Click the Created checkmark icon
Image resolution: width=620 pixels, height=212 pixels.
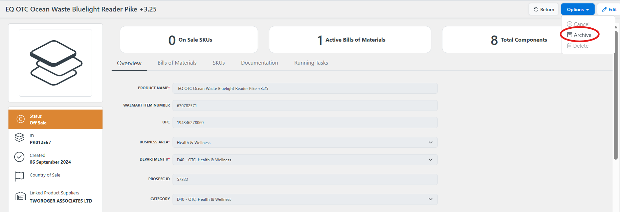(19, 157)
